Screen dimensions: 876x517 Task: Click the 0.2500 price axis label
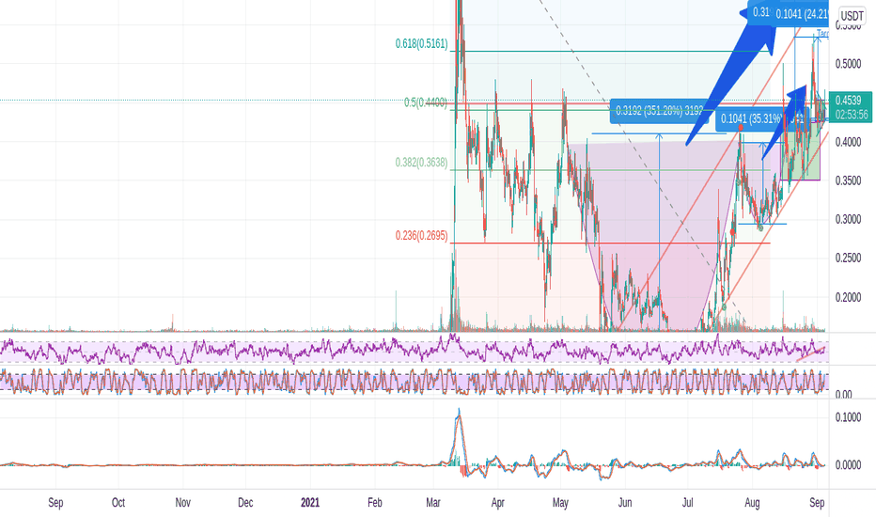click(x=848, y=258)
